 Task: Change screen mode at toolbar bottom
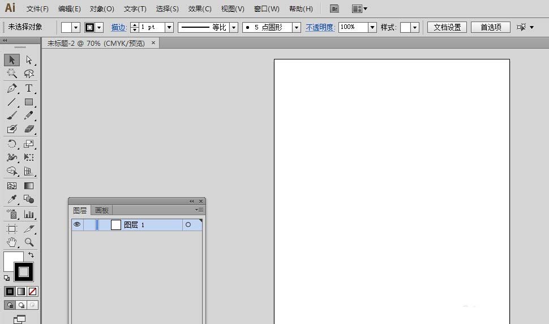tap(20, 319)
